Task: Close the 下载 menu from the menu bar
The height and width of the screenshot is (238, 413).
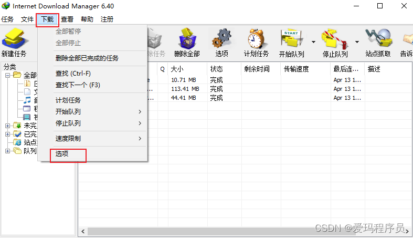Action: tap(47, 19)
